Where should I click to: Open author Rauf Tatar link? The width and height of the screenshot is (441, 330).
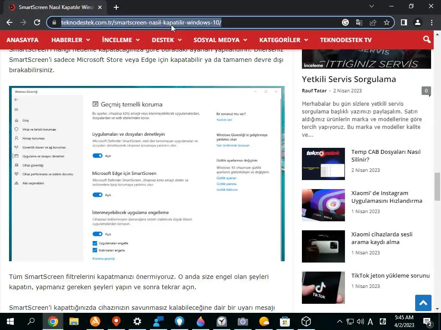(314, 91)
